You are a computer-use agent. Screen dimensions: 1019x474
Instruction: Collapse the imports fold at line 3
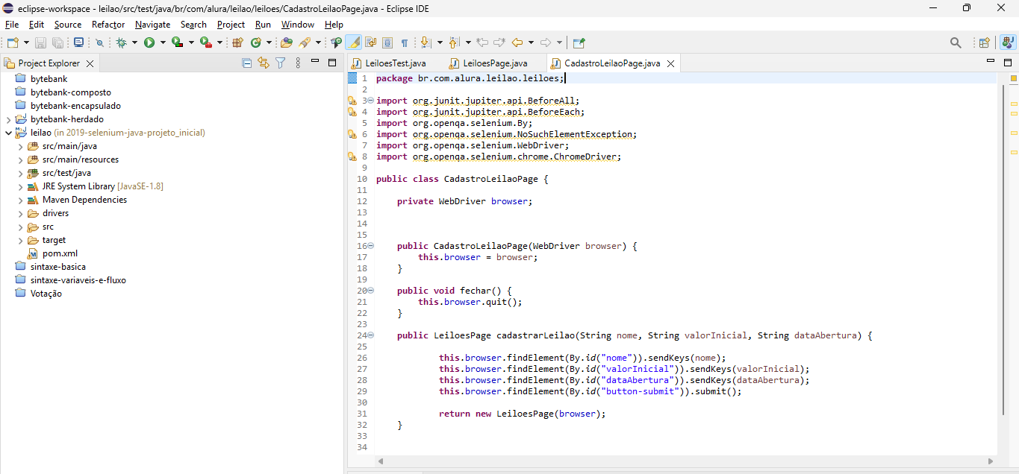371,101
